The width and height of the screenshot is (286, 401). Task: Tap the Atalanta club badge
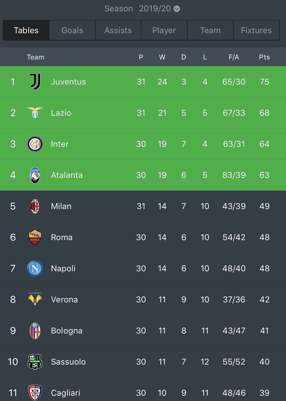pos(35,175)
